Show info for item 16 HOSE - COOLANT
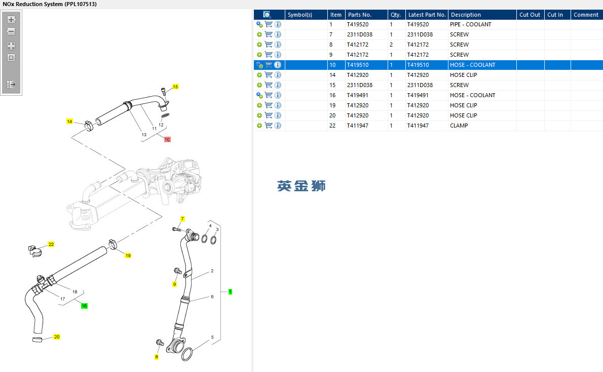Viewport: 603px width, 372px height. tap(278, 95)
